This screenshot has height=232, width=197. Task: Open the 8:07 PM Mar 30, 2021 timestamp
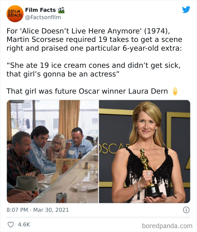[38, 210]
